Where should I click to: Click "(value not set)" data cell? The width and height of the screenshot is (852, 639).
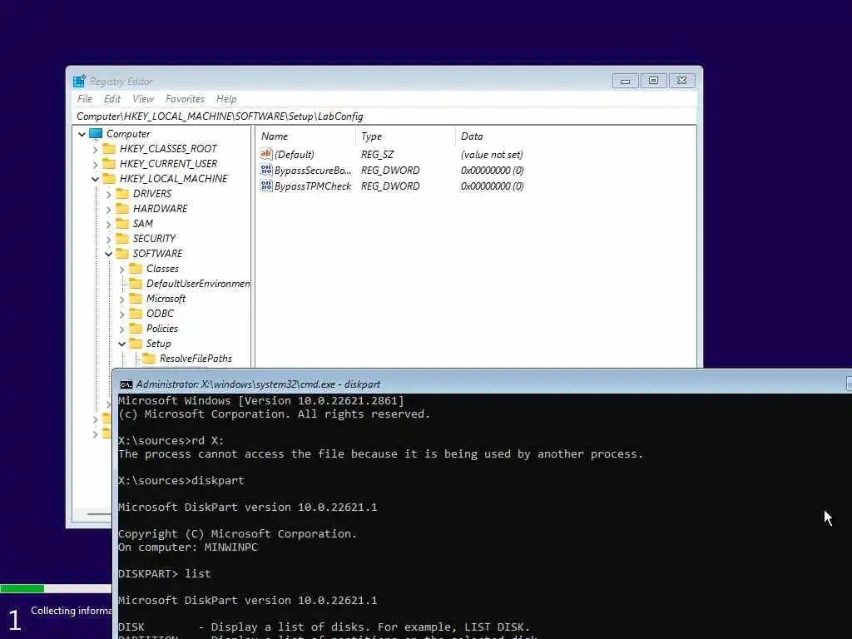coord(492,155)
